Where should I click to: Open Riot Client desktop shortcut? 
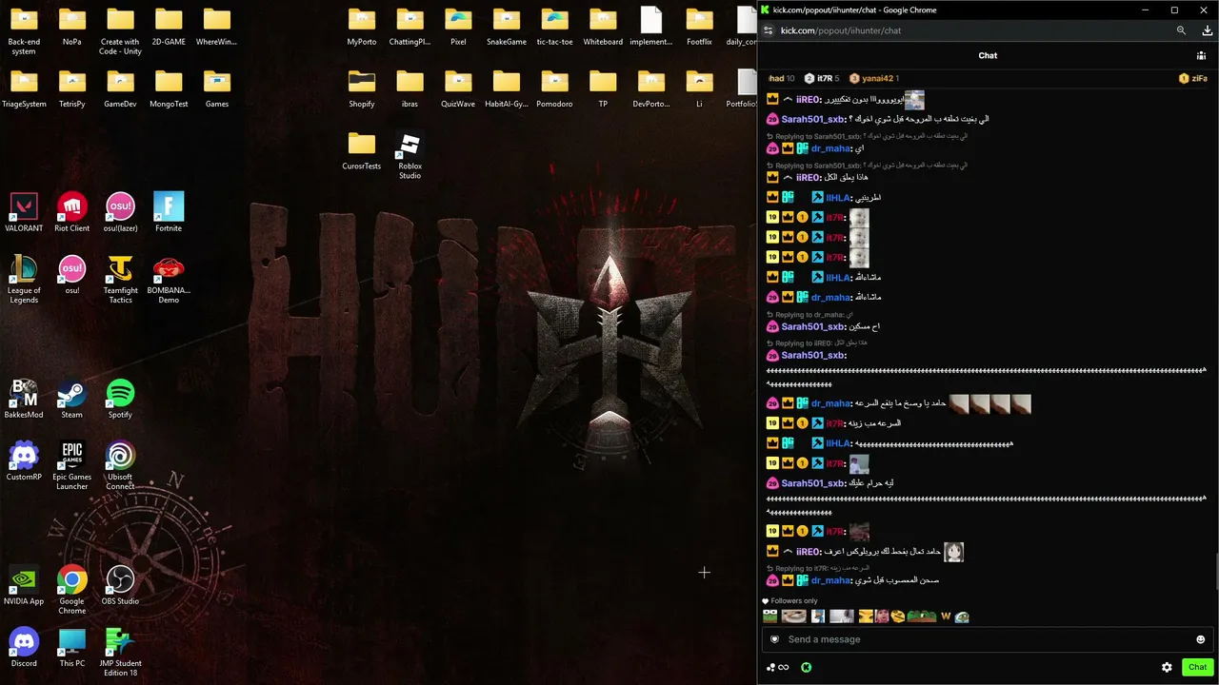click(72, 213)
